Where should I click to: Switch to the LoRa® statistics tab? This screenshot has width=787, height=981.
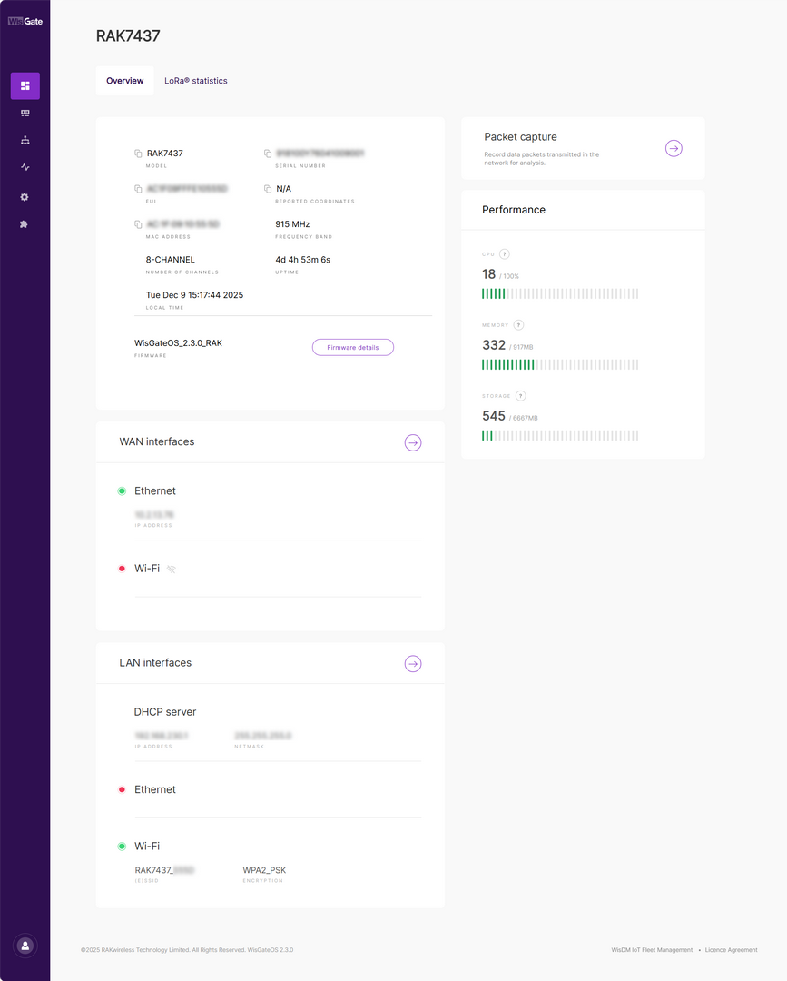196,81
